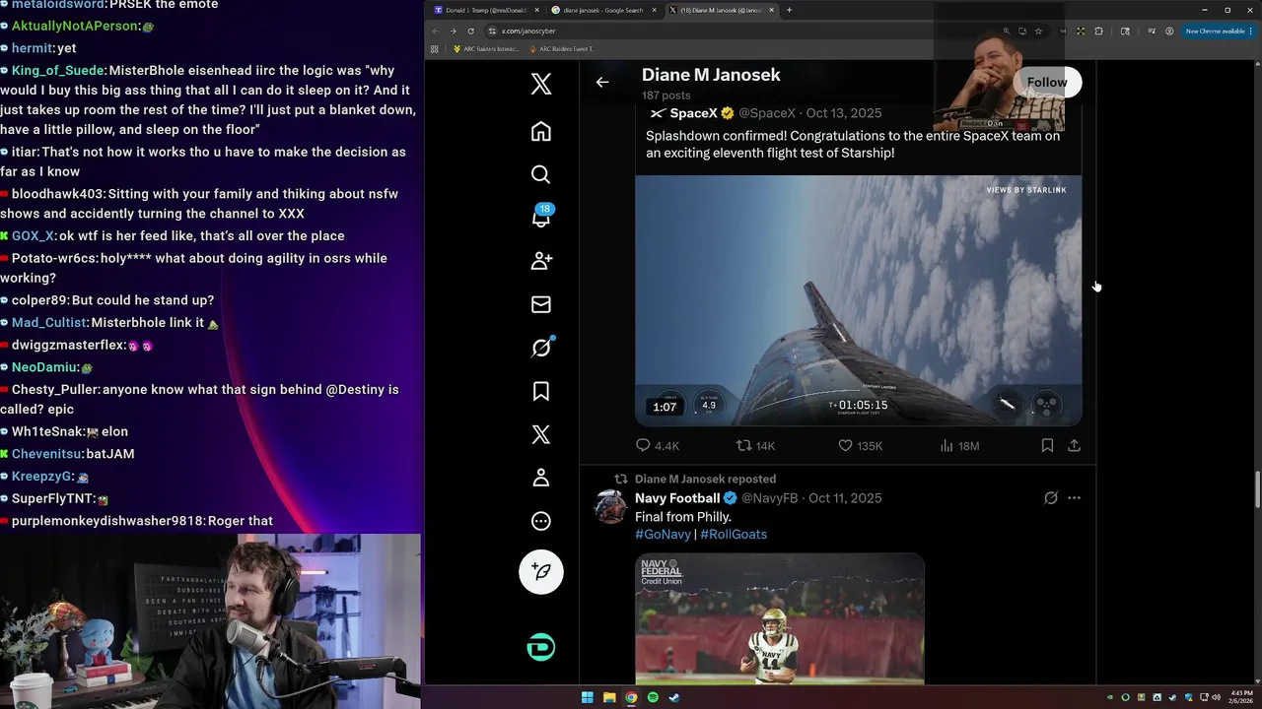Image resolution: width=1262 pixels, height=709 pixels.
Task: Like the SpaceX post with 135K likes
Action: [860, 446]
